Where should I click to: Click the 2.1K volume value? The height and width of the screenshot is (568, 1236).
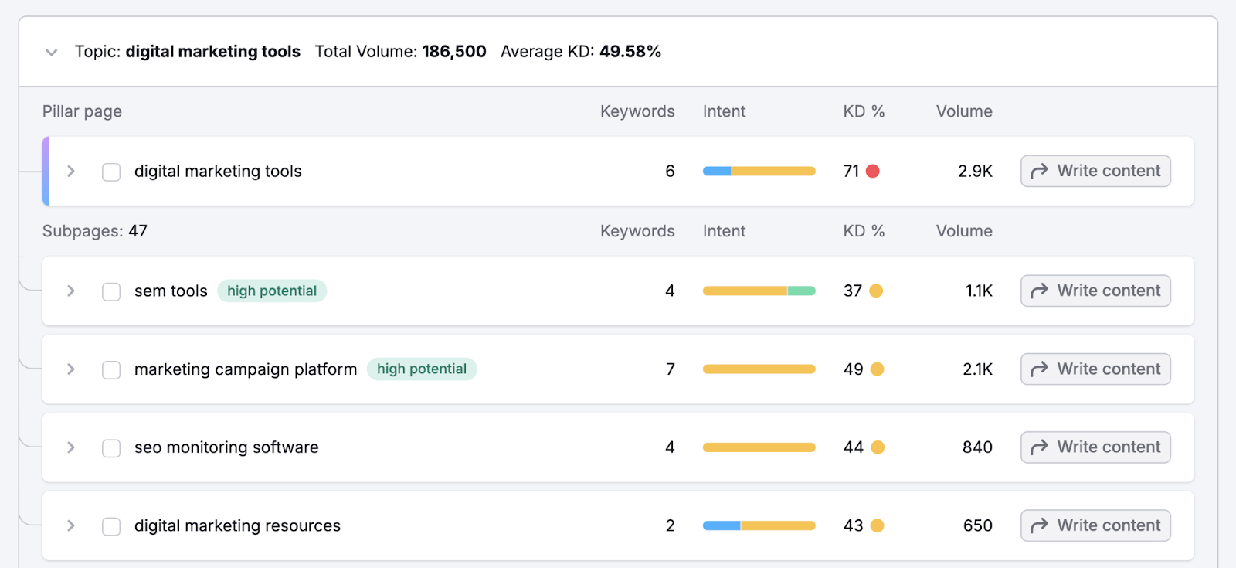pos(977,369)
